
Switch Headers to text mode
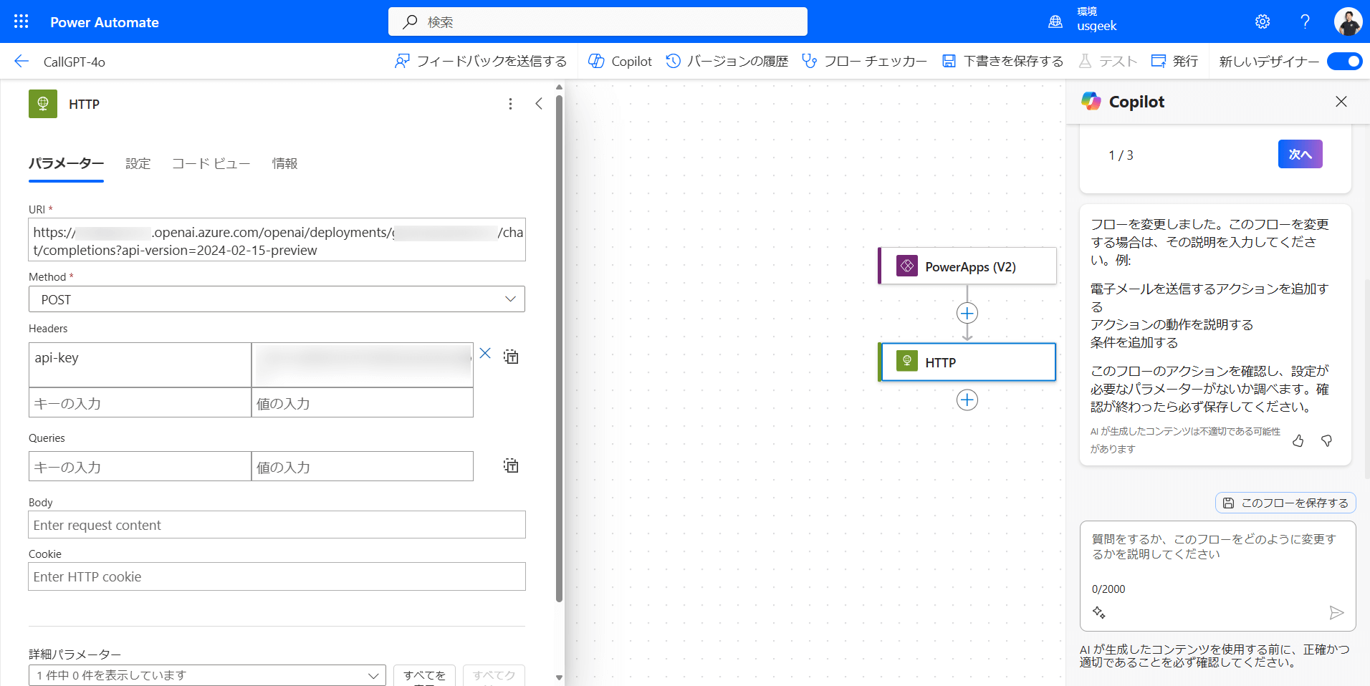click(511, 356)
